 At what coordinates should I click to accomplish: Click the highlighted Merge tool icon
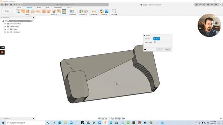click(x=64, y=11)
